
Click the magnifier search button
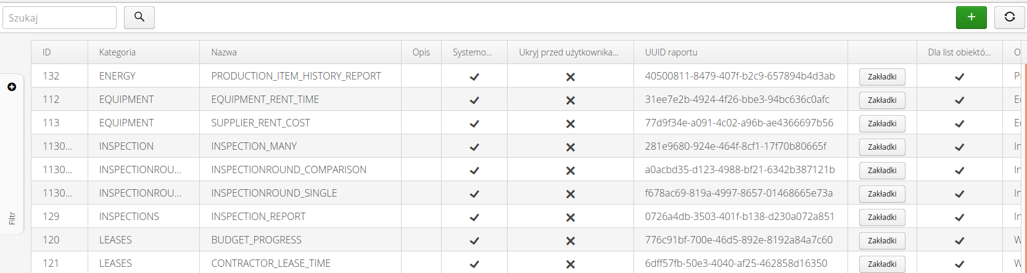(139, 17)
